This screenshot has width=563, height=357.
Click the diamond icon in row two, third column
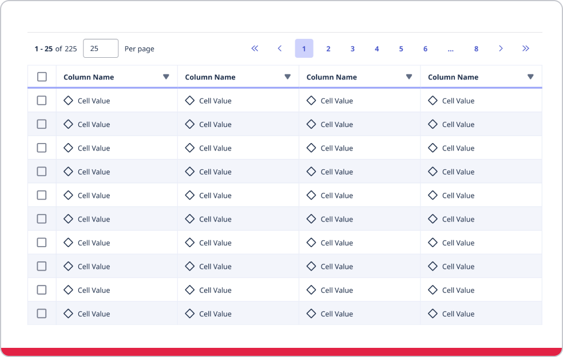(311, 124)
